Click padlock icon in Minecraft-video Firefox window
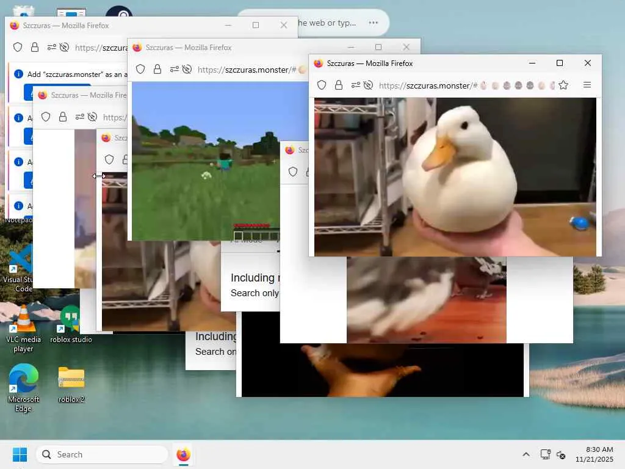Image resolution: width=625 pixels, height=469 pixels. point(157,69)
